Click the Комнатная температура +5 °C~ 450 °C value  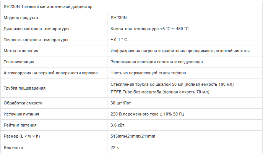click(x=149, y=29)
